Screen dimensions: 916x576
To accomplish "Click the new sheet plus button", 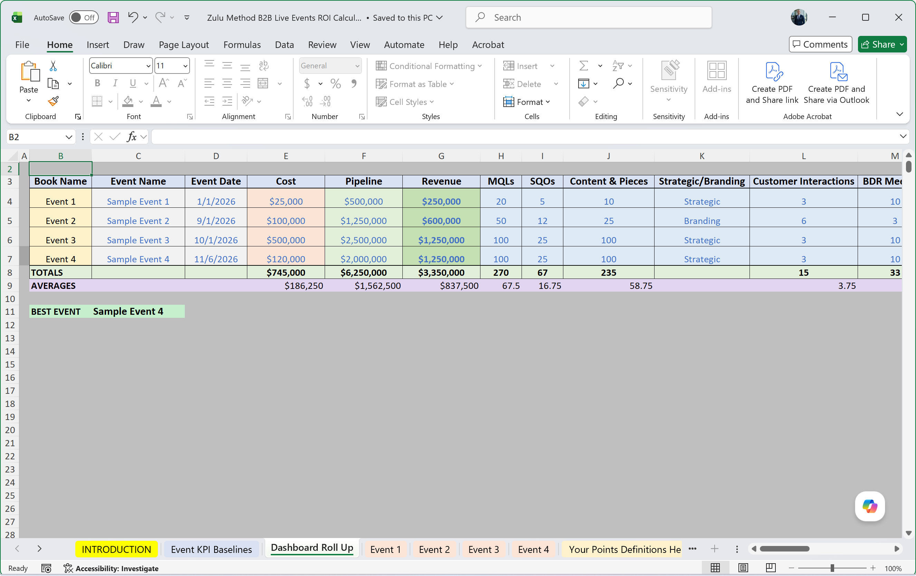I will point(714,548).
